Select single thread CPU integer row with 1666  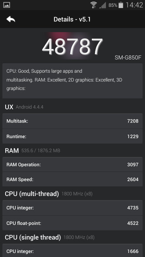point(72,251)
